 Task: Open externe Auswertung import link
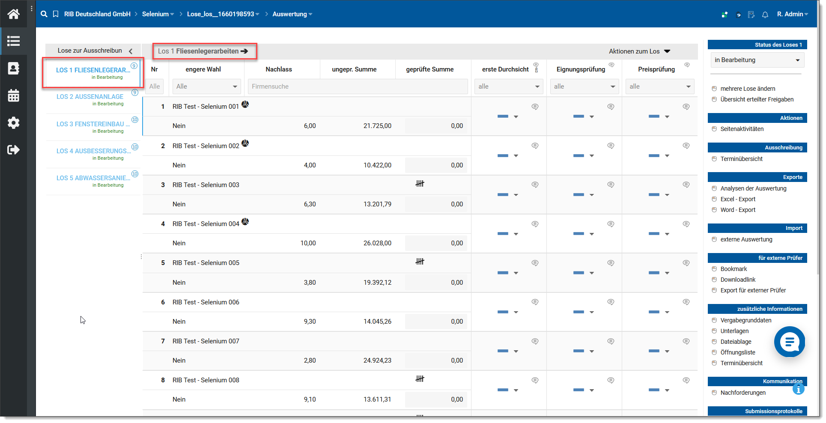746,239
